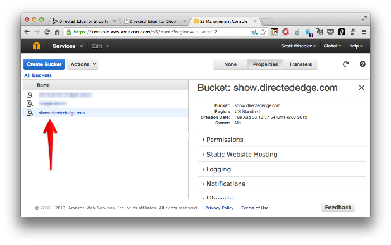Select the S3 Management Console tab
The height and width of the screenshot is (245, 391).
[223, 21]
